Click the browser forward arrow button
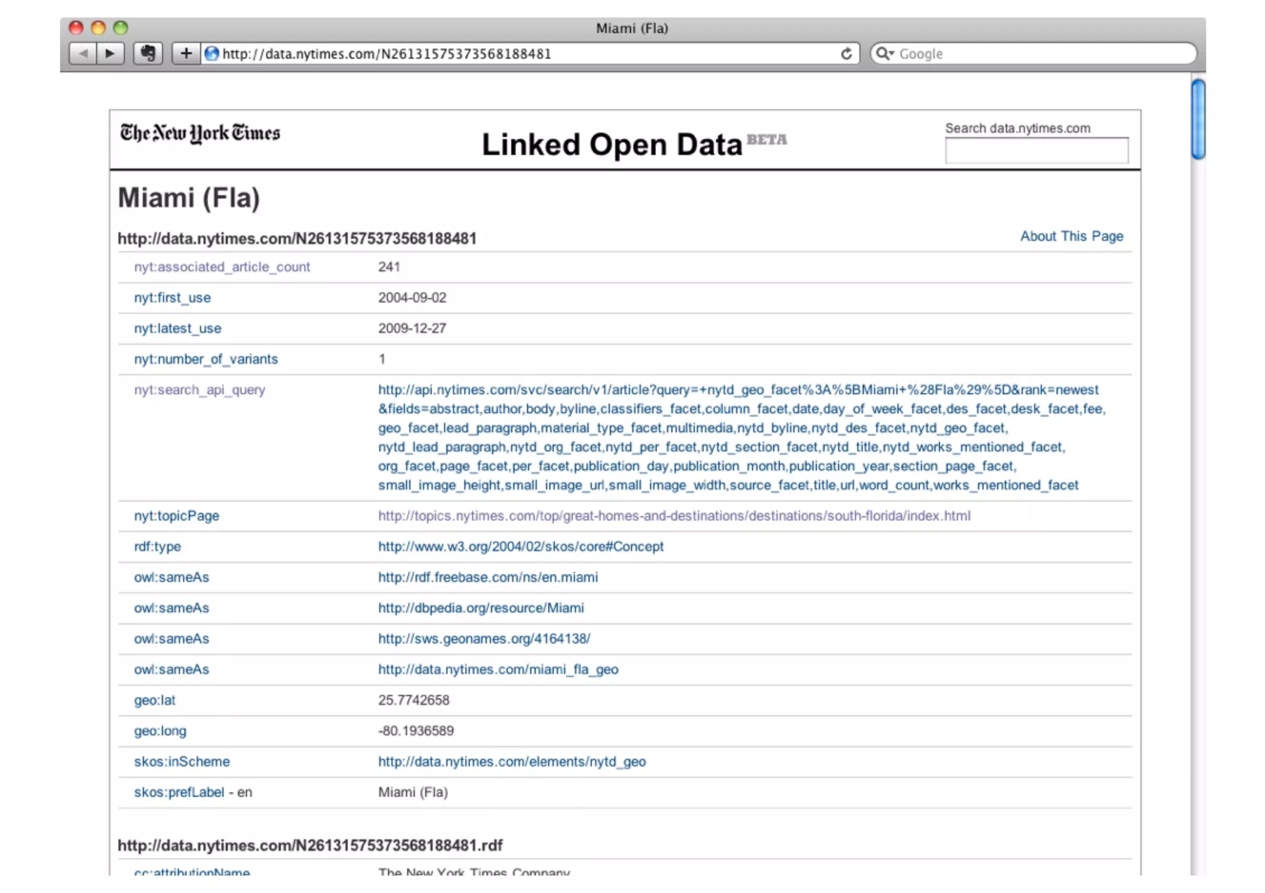The width and height of the screenshot is (1265, 893). coord(111,54)
